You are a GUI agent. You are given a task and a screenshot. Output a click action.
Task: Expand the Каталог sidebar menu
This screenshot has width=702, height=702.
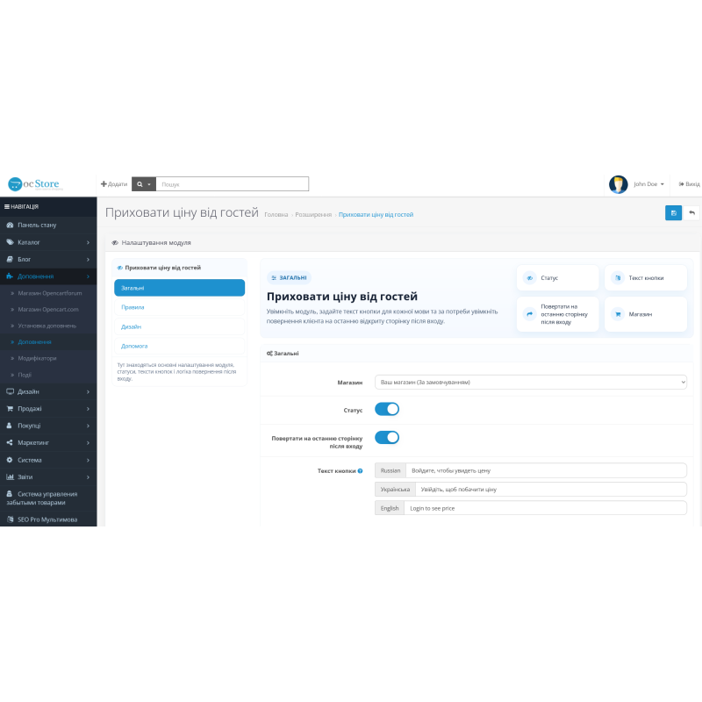point(48,242)
